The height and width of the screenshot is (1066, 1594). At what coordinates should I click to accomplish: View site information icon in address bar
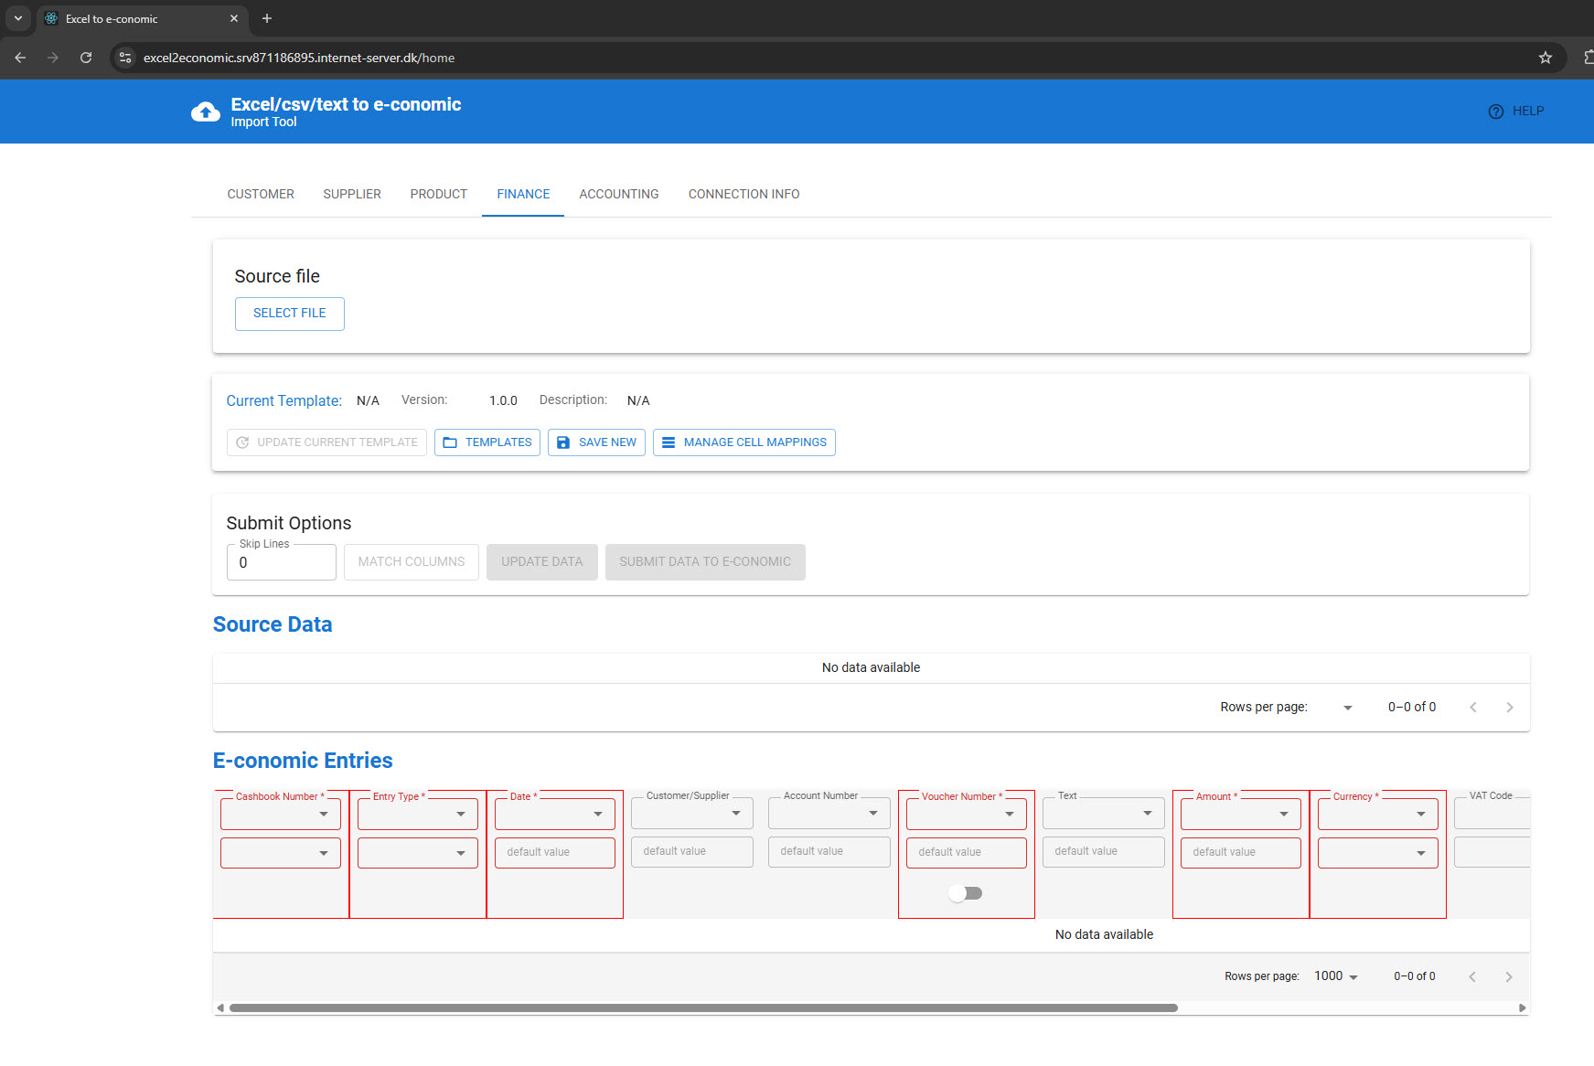point(126,58)
